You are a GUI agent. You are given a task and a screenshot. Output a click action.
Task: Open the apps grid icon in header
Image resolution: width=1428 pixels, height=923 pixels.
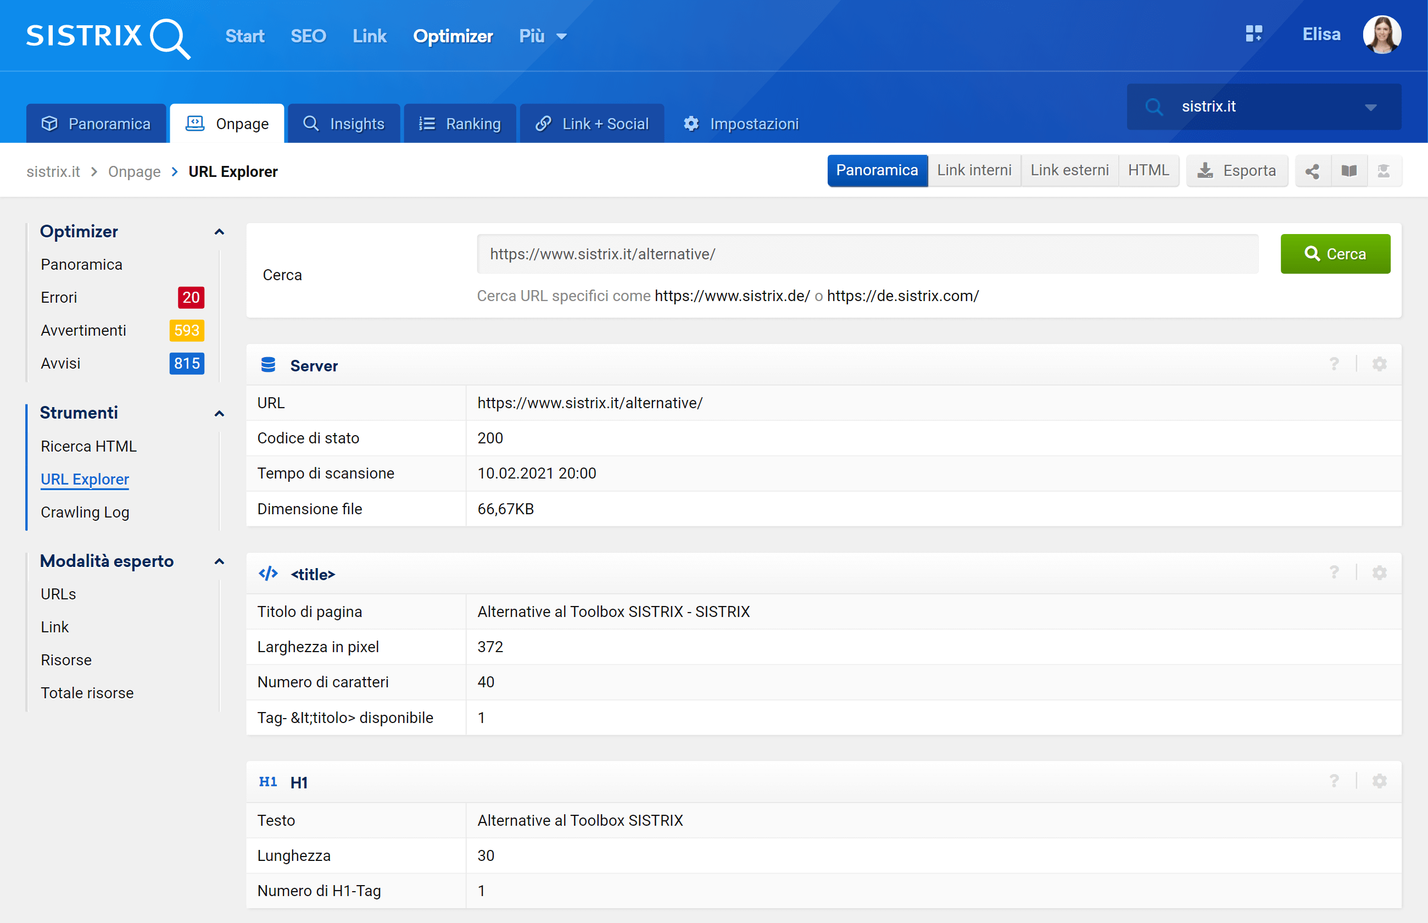click(1254, 34)
